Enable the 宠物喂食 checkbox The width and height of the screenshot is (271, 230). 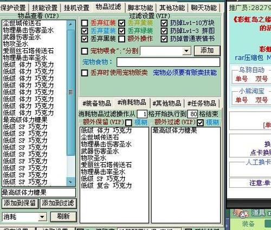[x=85, y=51]
